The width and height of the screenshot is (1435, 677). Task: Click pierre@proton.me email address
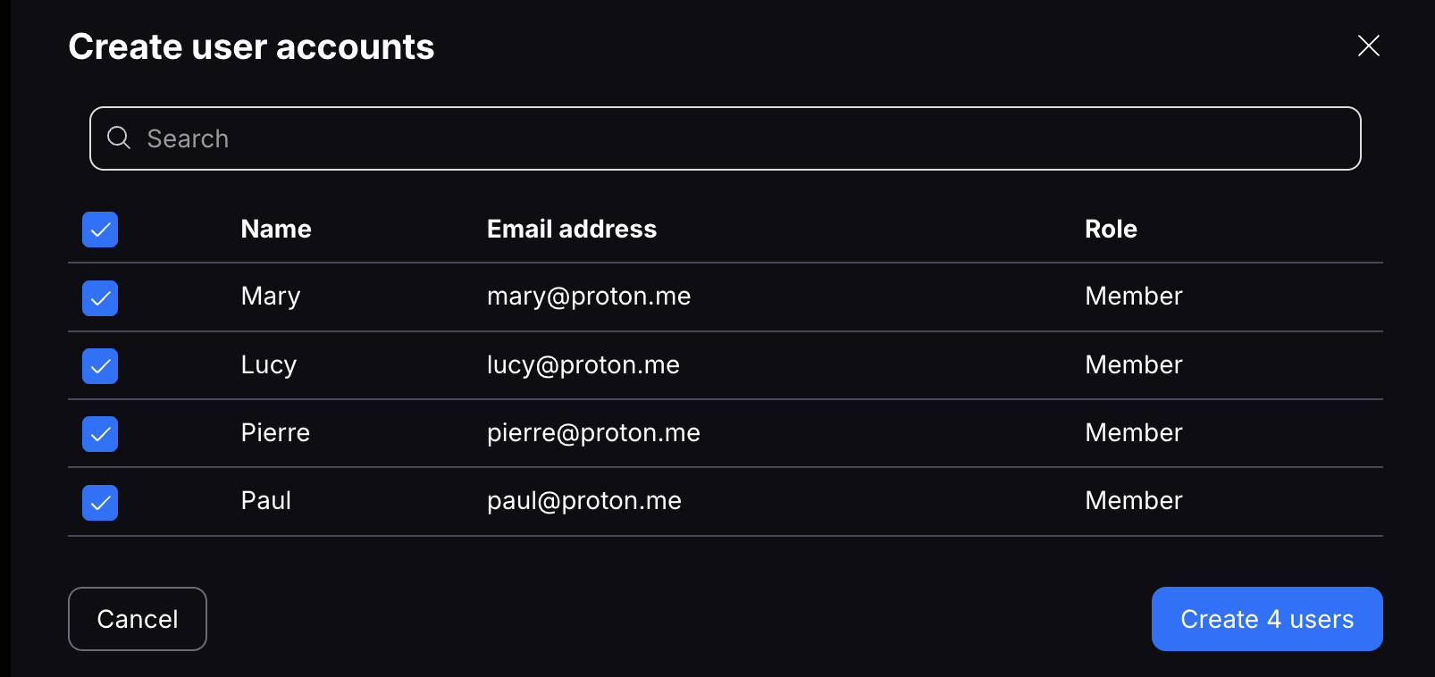tap(593, 433)
